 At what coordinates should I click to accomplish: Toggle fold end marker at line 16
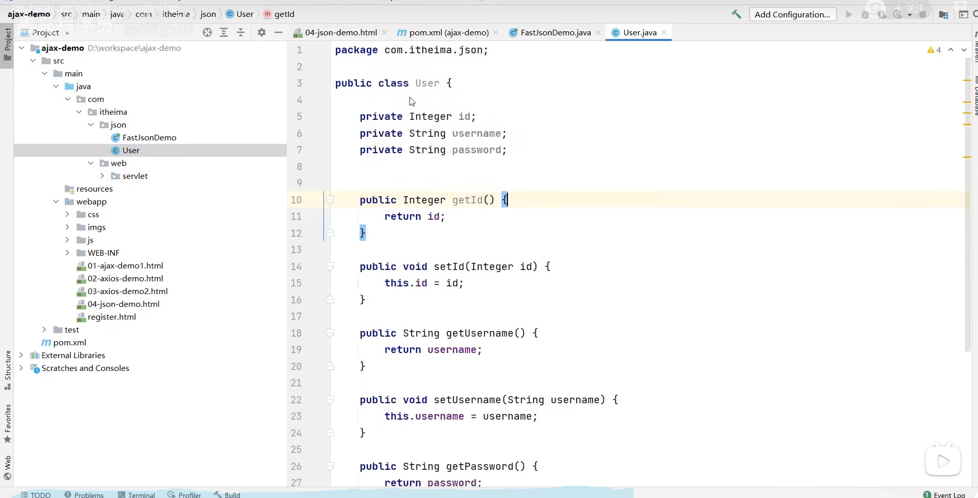[x=330, y=300]
